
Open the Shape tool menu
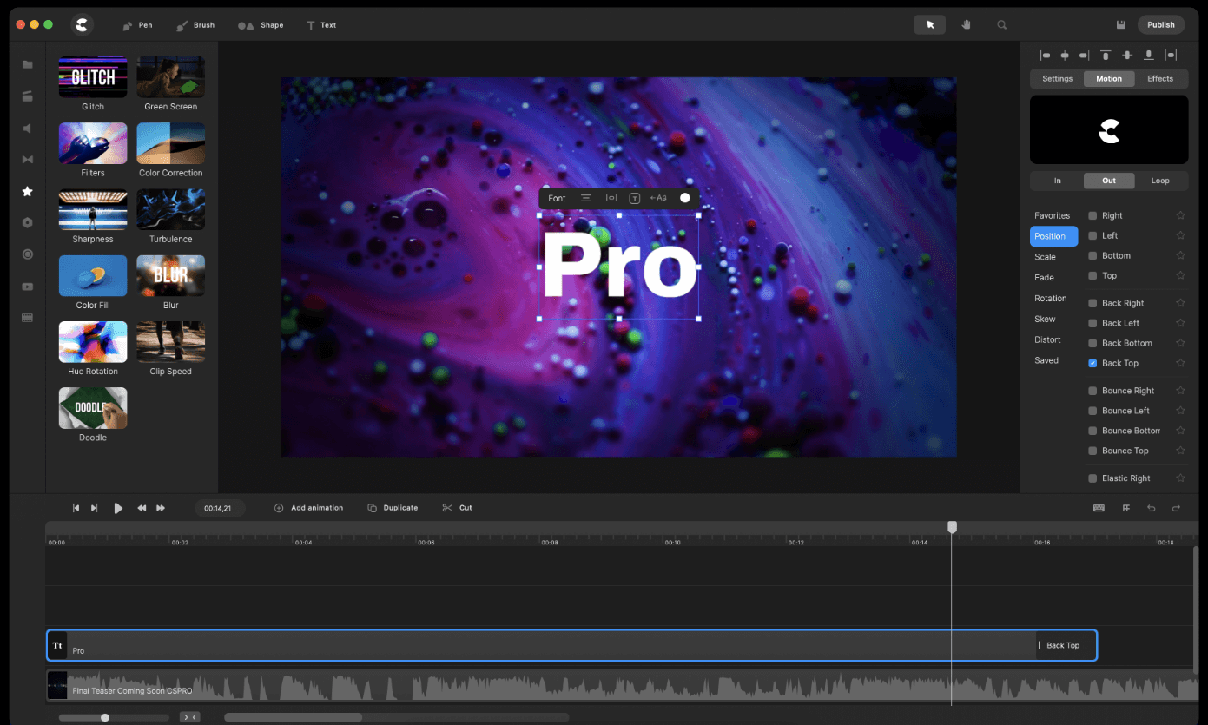(261, 25)
